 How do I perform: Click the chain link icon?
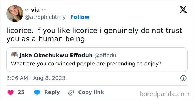71,93
